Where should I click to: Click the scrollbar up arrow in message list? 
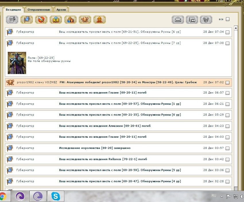236,28
